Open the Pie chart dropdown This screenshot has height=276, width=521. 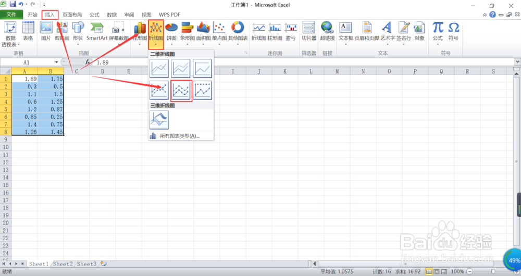[171, 33]
